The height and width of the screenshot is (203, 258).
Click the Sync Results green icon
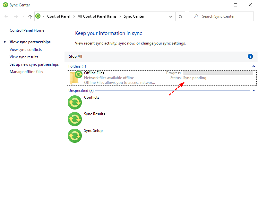click(x=75, y=119)
